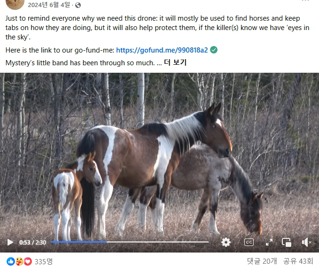Open 댓글 20개 comments
The image size is (319, 268).
[262, 261]
